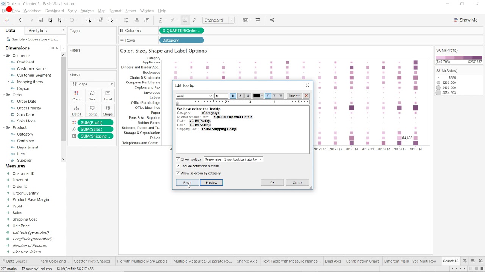Uncheck the Show tooltips checkbox
Screen dimensions: 485x272
click(178, 159)
